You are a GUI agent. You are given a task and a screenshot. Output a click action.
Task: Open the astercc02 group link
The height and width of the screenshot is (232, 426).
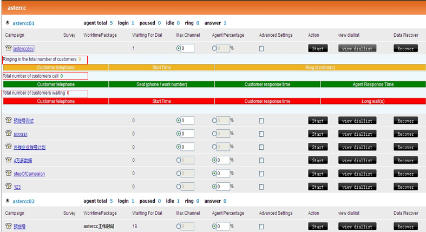(x=23, y=201)
